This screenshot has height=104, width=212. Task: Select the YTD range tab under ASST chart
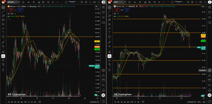coord(132,102)
